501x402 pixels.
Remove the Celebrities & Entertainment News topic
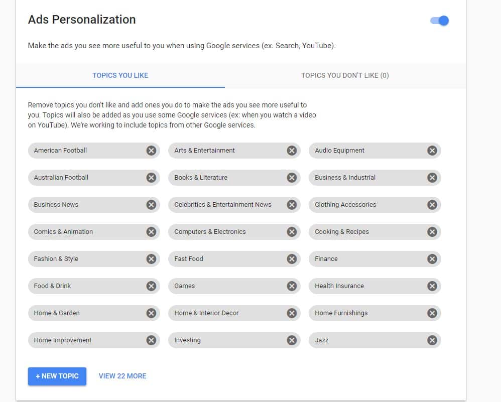click(292, 204)
